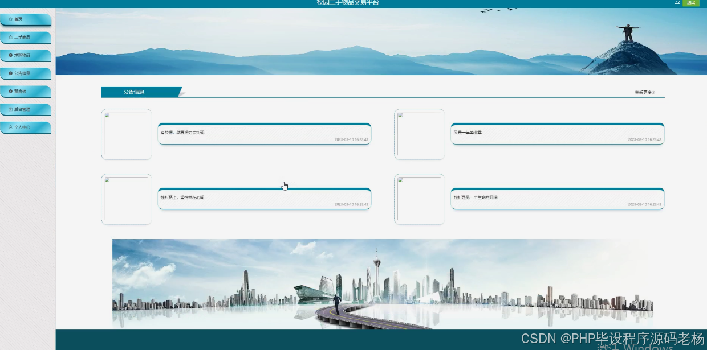Image resolution: width=707 pixels, height=350 pixels.
Task: Click the green 退出 logout button
Action: click(x=691, y=3)
